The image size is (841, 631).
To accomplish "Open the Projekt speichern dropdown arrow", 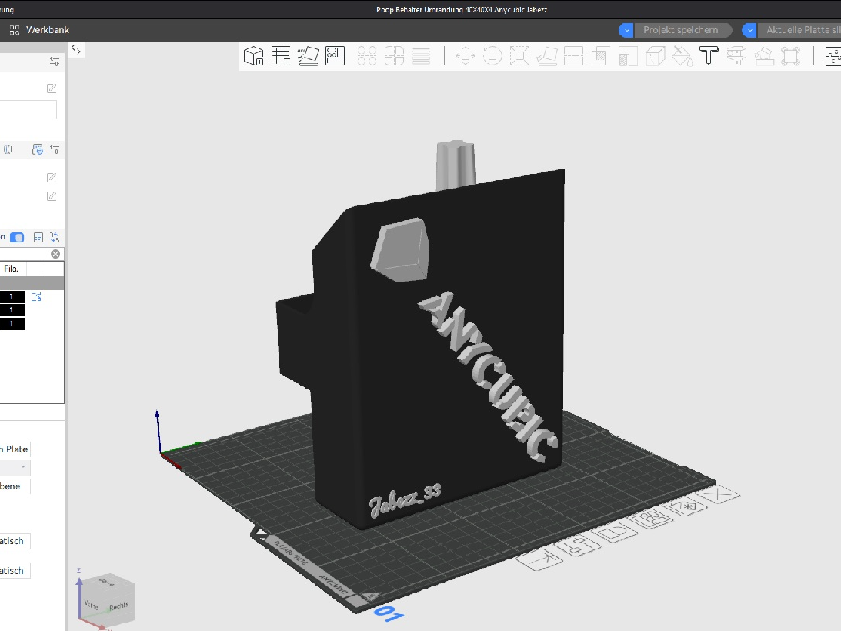I will coord(626,30).
